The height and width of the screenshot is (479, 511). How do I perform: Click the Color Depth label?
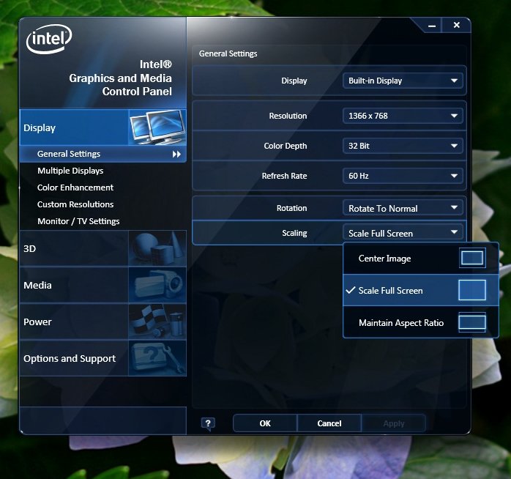[x=286, y=146]
